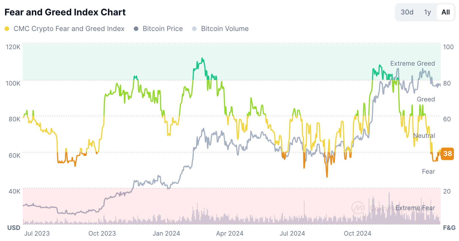The height and width of the screenshot is (241, 459).
Task: Click the USD axis label
Action: click(x=13, y=228)
